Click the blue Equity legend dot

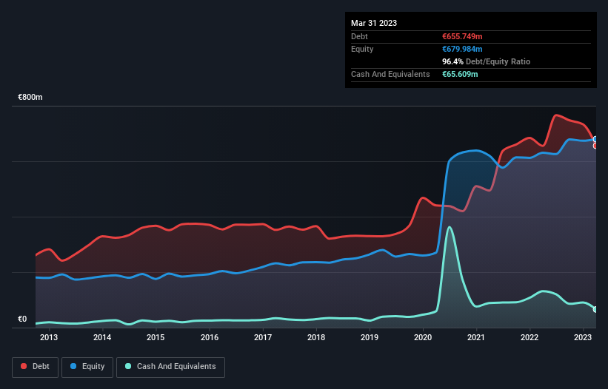[73, 366]
